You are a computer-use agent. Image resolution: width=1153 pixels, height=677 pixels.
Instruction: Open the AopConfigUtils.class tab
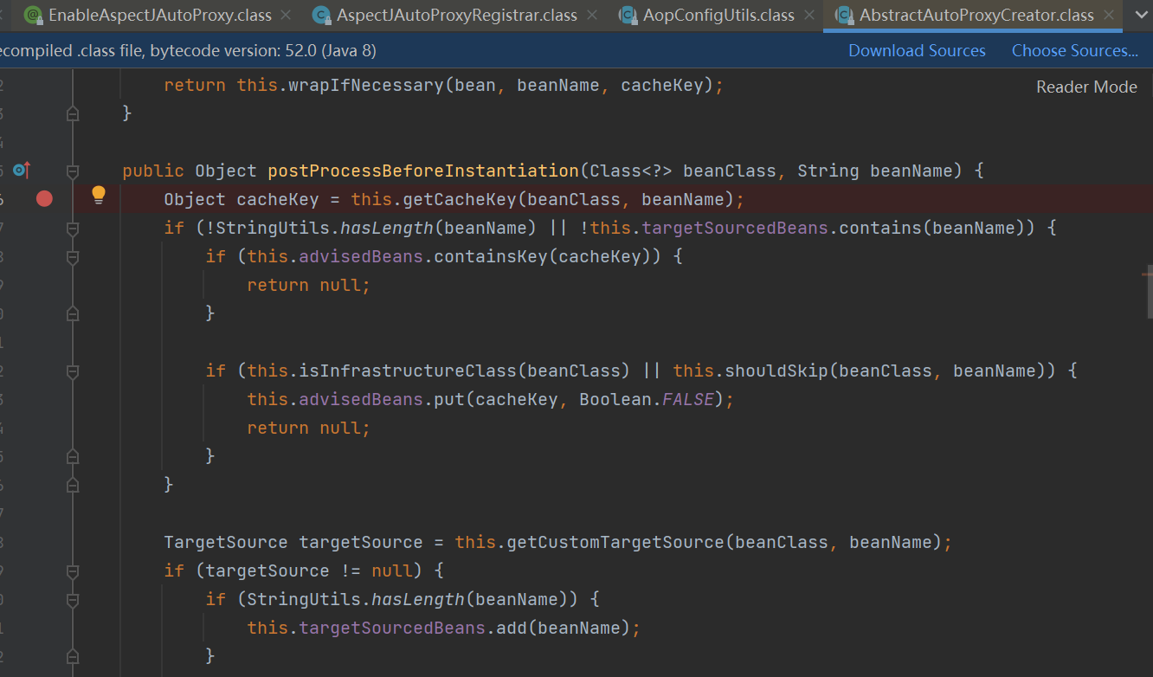pyautogui.click(x=718, y=15)
